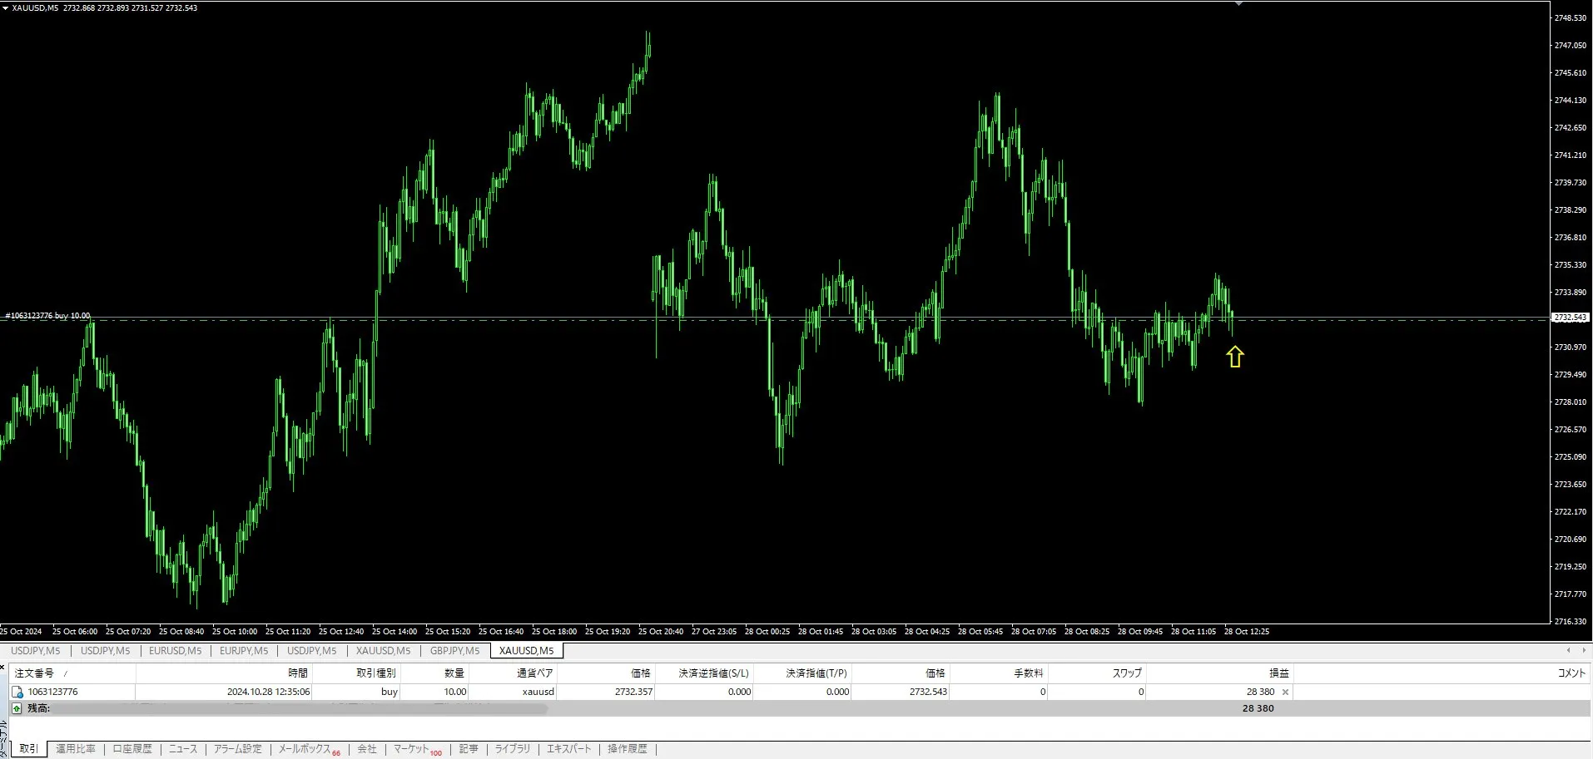This screenshot has height=759, width=1593.
Task: Sort orders by the 数量 column header
Action: click(434, 673)
